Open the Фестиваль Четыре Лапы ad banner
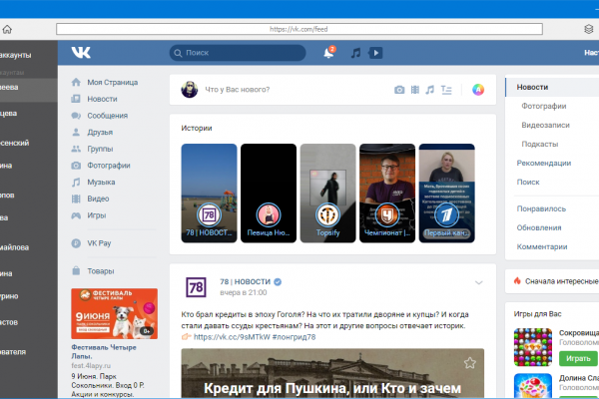Screen dimensions: 599x399 tap(114, 314)
